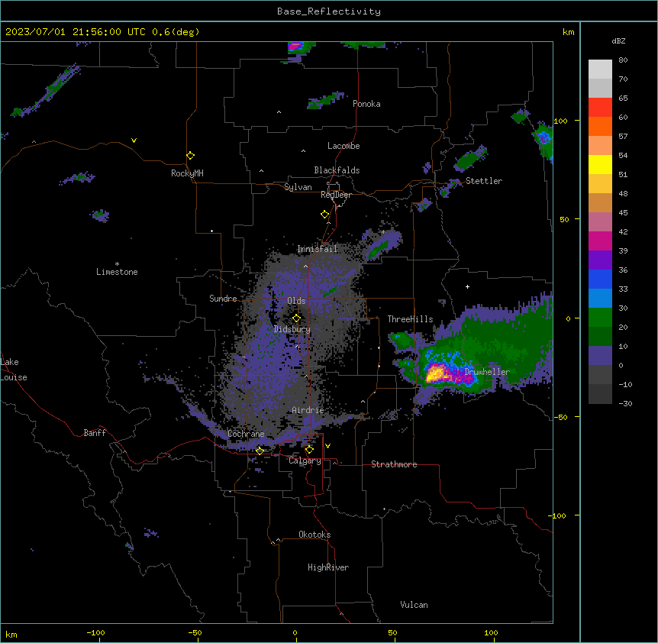This screenshot has height=643, width=658.
Task: Click the RedDeer city label
Action: [x=336, y=195]
